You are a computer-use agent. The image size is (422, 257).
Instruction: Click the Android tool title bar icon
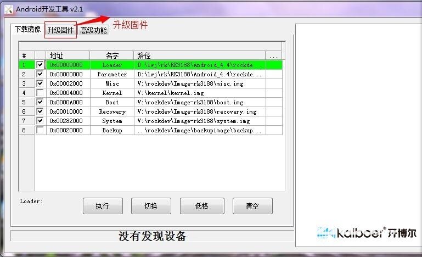click(x=9, y=9)
